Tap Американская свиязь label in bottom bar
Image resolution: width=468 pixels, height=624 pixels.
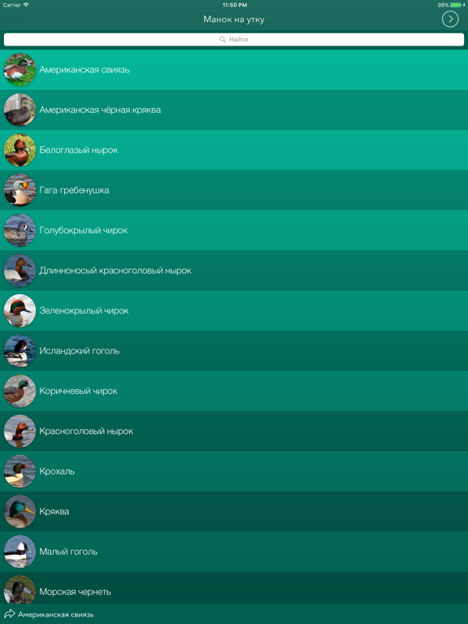56,614
